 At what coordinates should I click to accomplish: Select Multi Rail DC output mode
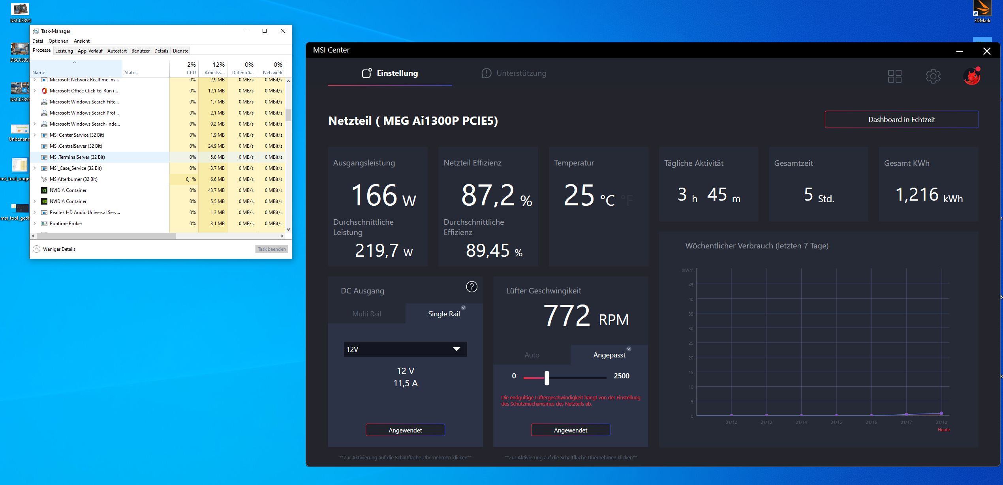click(x=366, y=314)
